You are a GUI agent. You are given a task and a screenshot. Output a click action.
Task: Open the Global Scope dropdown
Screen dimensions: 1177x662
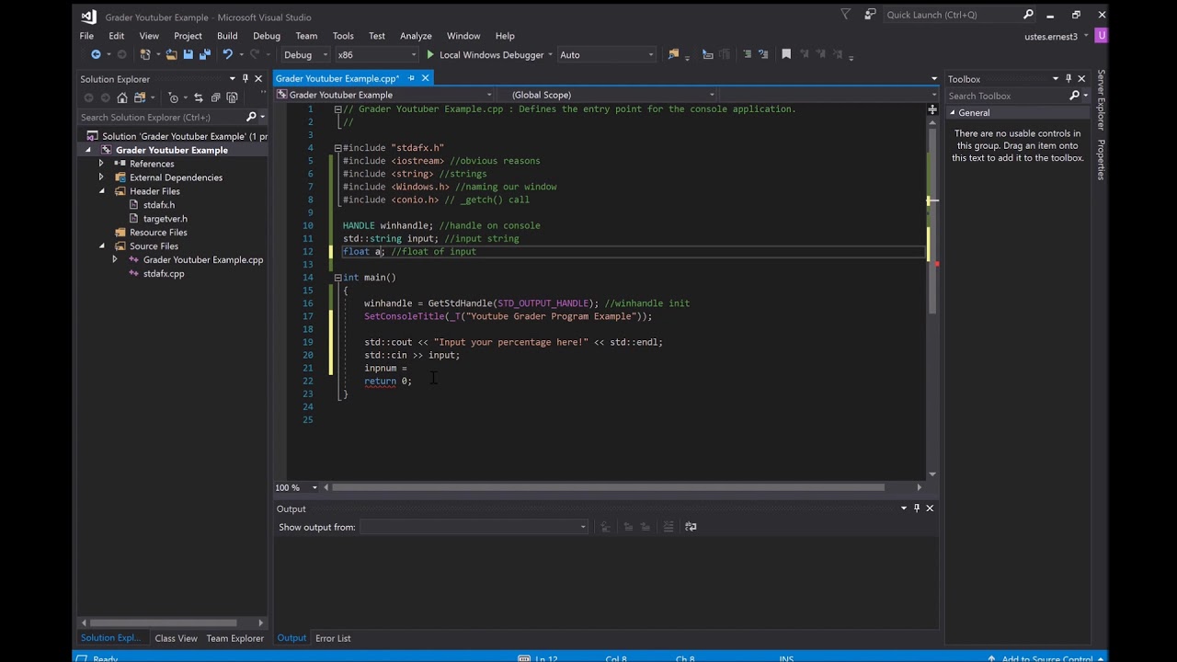pyautogui.click(x=612, y=95)
